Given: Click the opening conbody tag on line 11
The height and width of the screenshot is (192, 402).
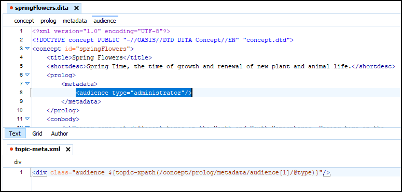Looking at the screenshot, I should [x=63, y=120].
